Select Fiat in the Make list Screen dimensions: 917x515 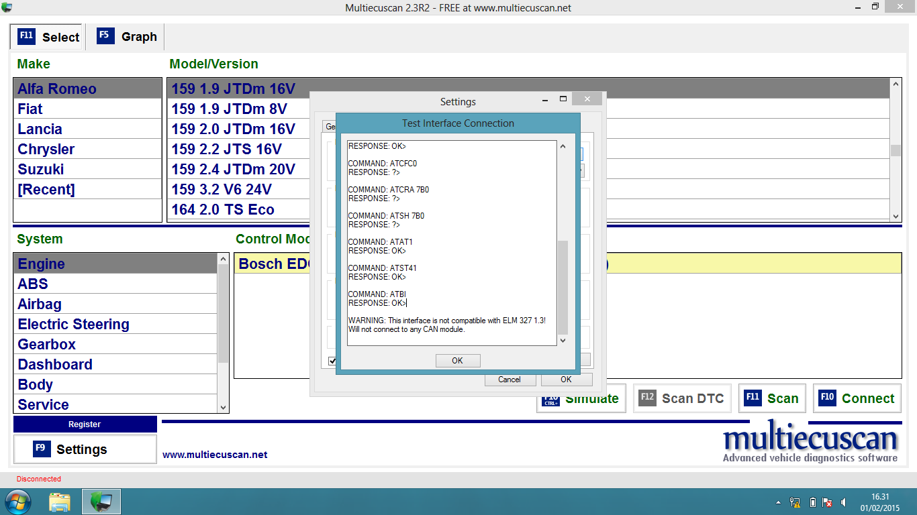tap(87, 109)
